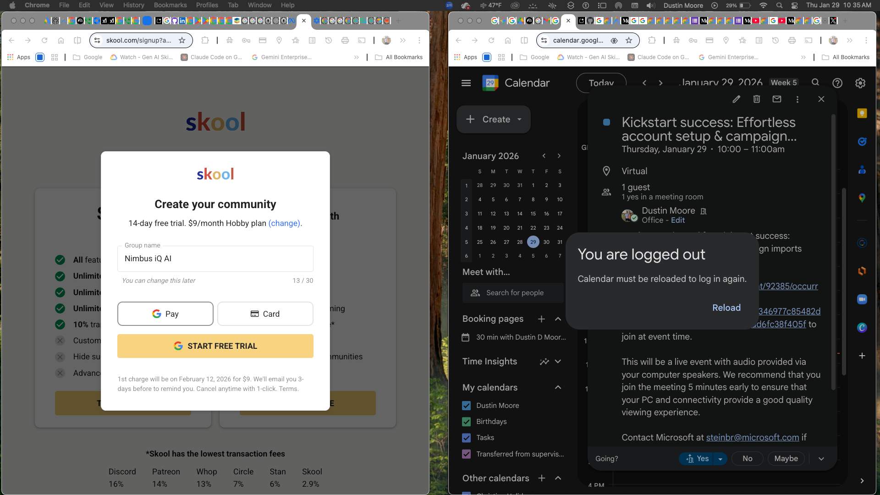880x495 pixels.
Task: Click the email guests envelope icon
Action: (777, 99)
